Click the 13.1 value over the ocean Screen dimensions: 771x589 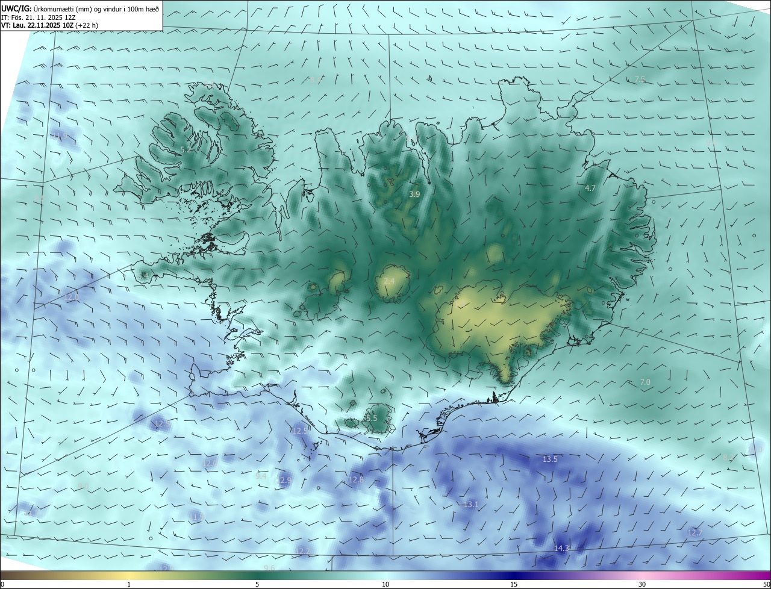[470, 504]
